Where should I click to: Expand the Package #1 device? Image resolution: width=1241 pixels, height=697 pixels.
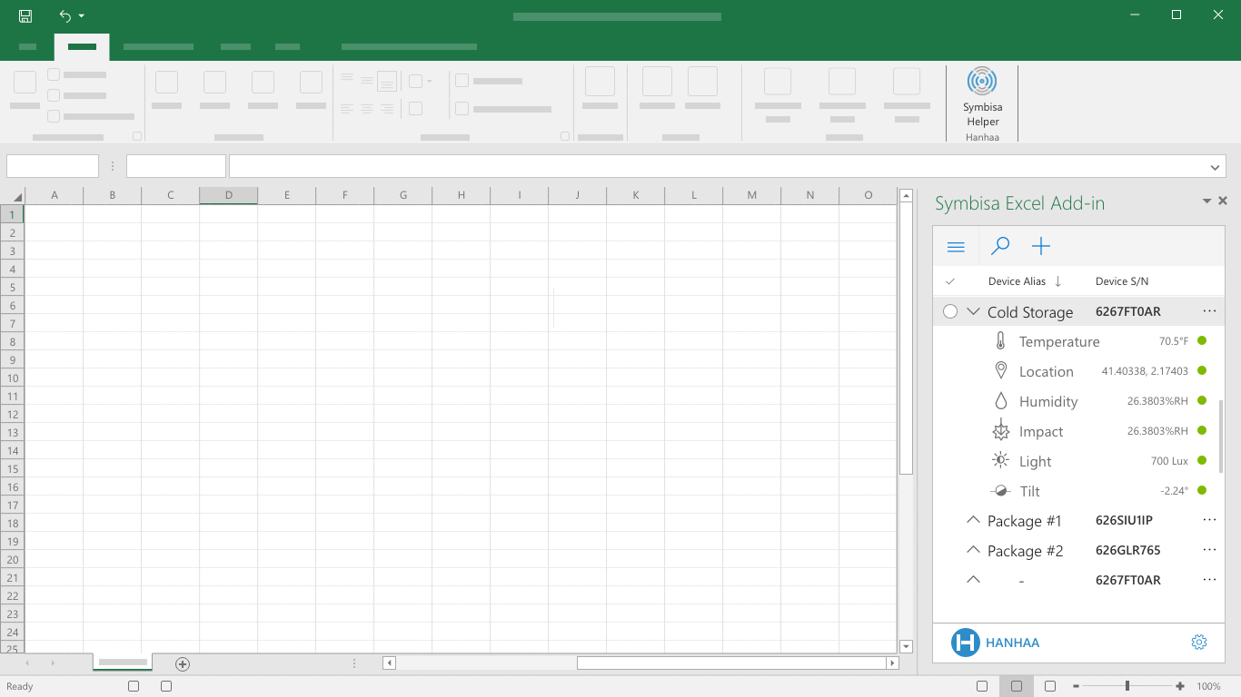pyautogui.click(x=974, y=520)
